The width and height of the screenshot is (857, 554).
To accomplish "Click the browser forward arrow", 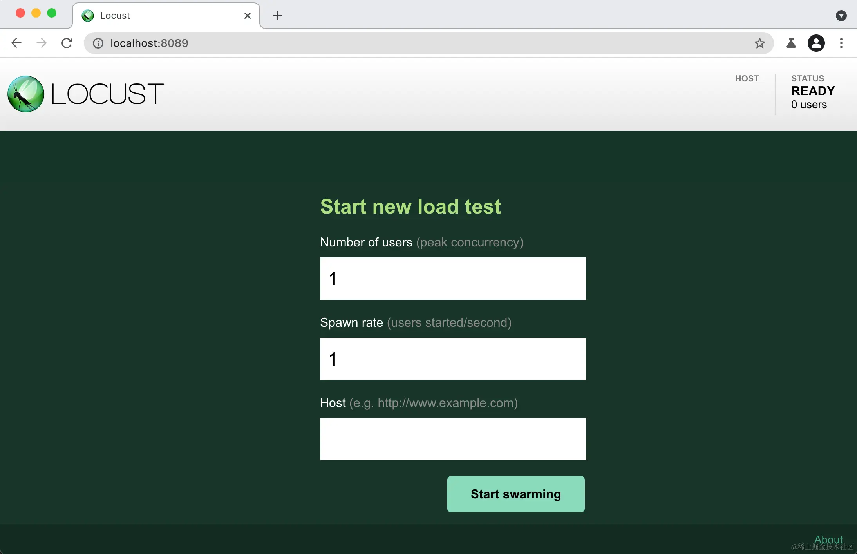I will tap(42, 43).
